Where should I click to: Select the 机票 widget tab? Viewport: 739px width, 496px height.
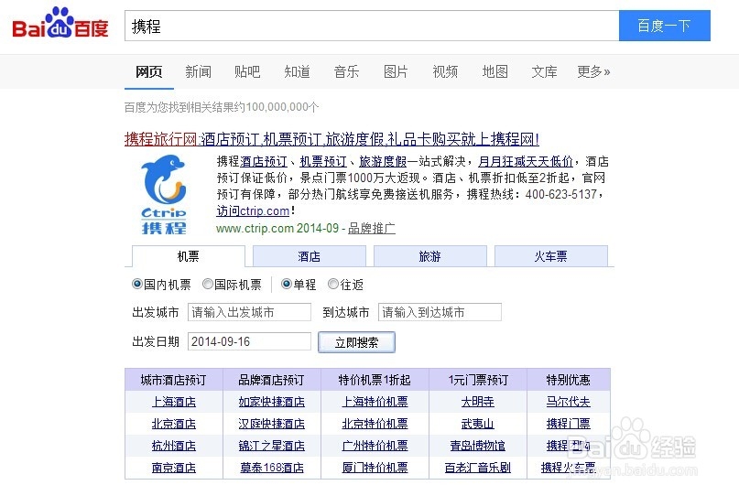pyautogui.click(x=189, y=256)
